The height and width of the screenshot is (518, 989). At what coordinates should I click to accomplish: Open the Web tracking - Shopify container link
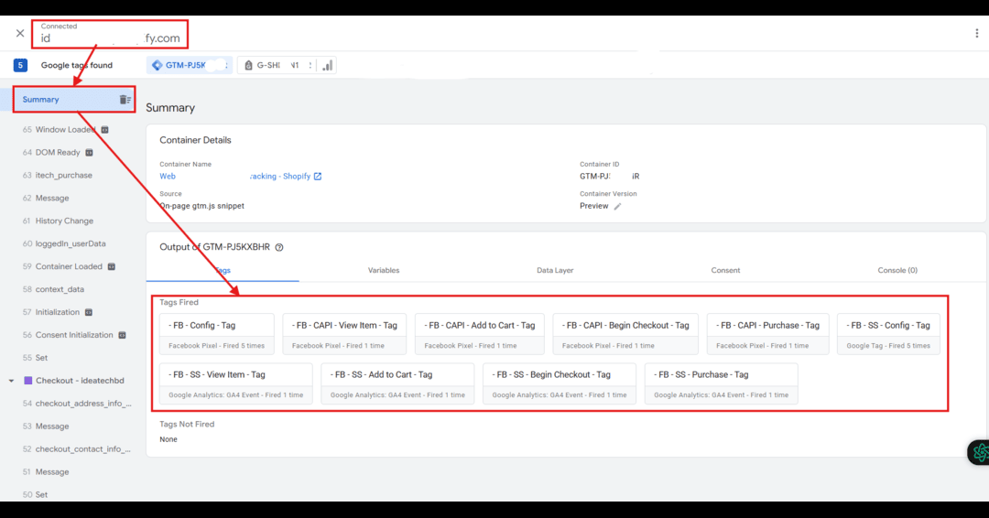[x=234, y=177]
